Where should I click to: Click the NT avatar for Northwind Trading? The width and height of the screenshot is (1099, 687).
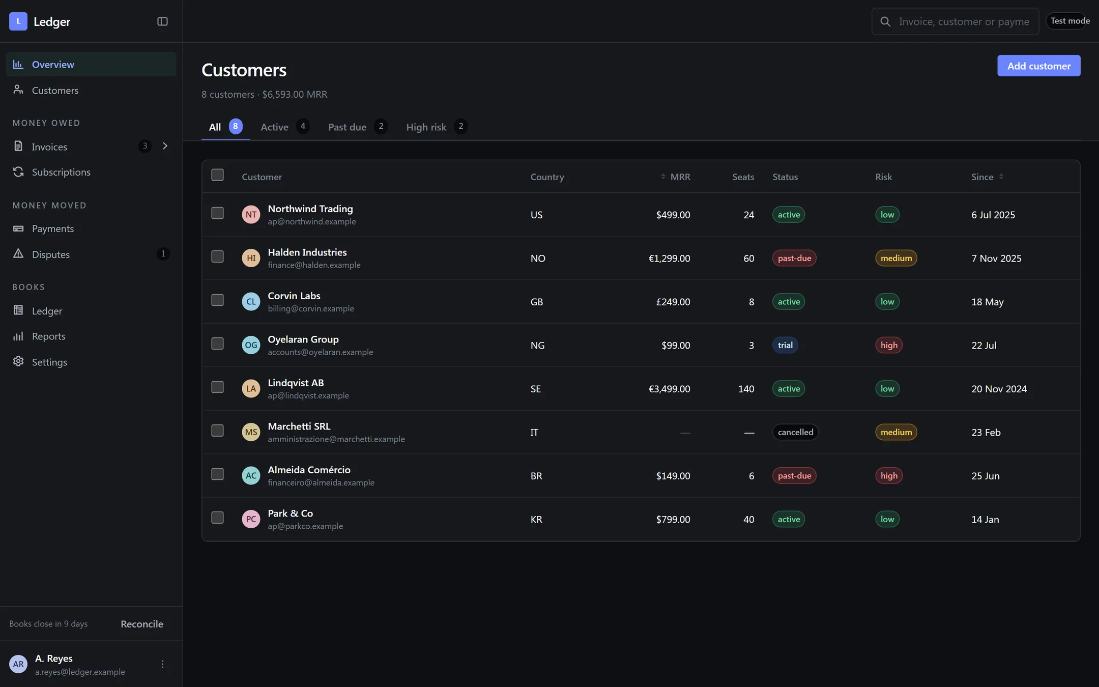251,215
